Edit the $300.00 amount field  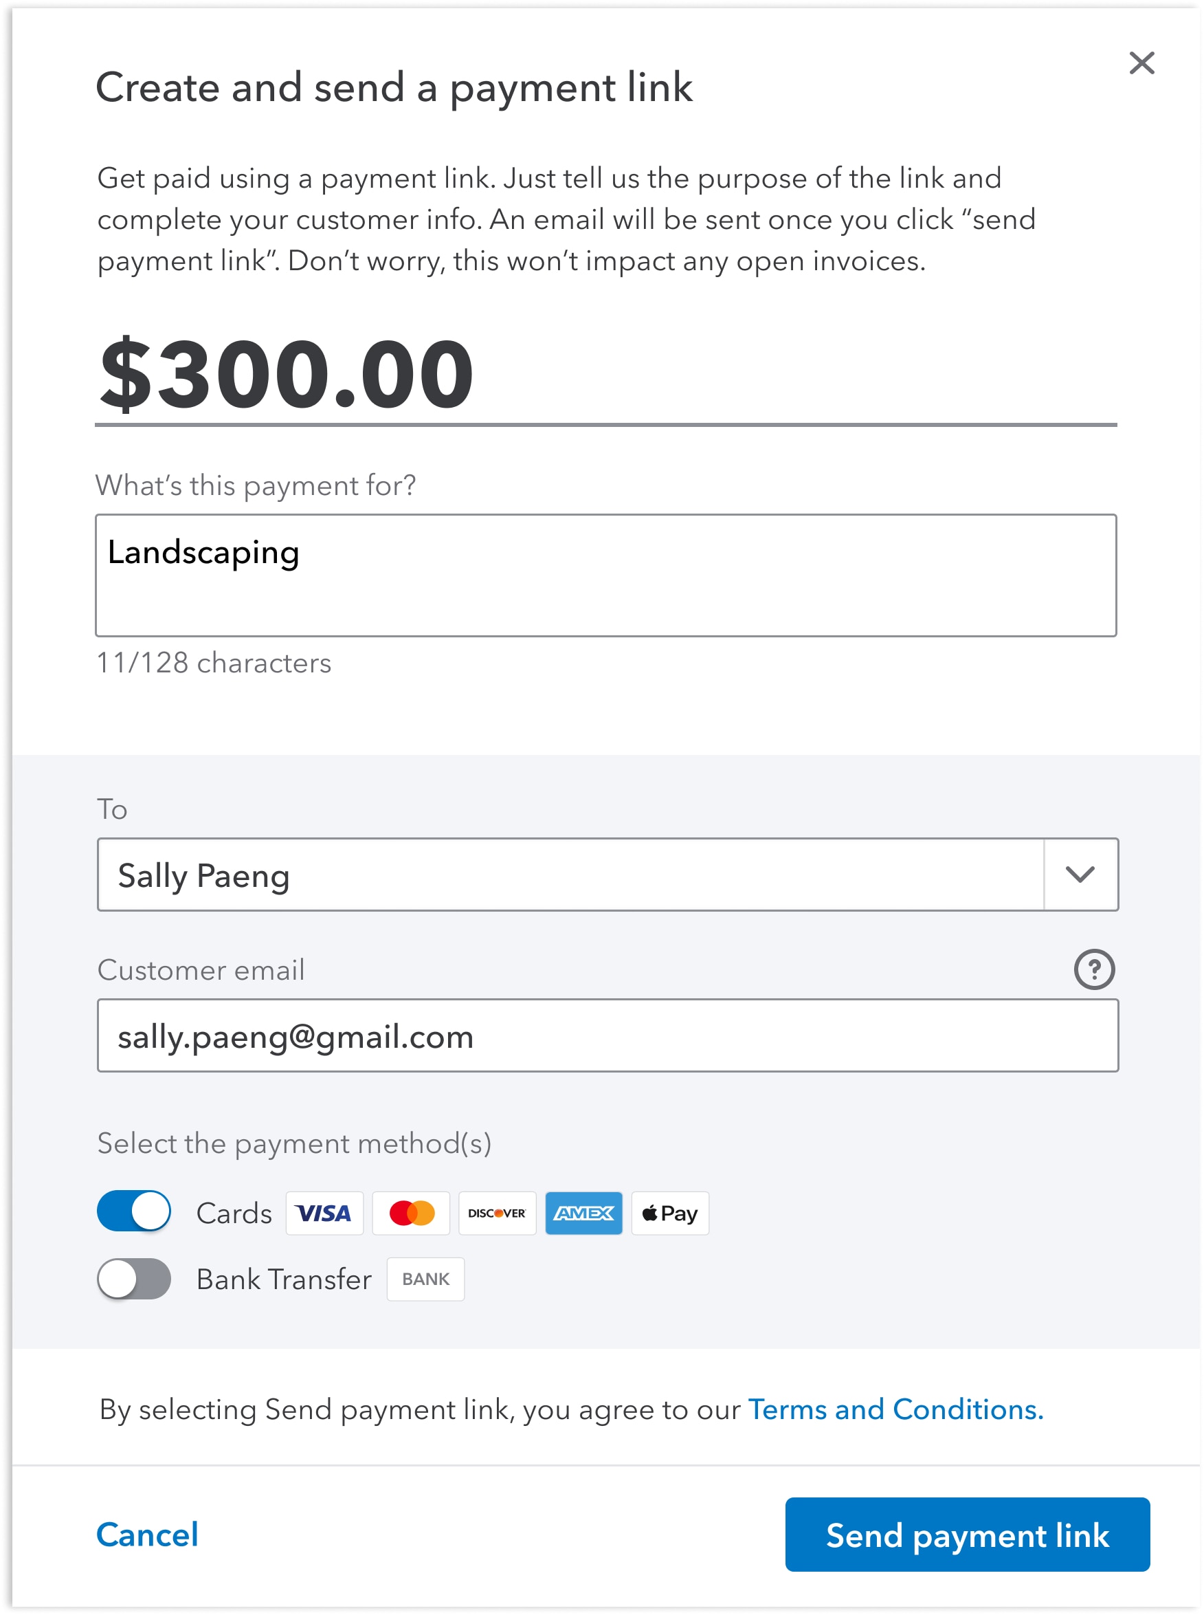coord(605,374)
